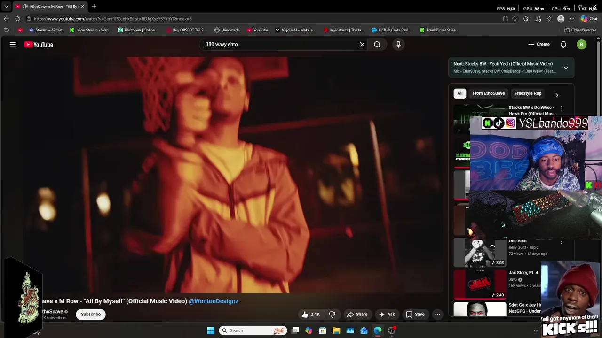Screen dimensions: 602x338
Task: Open options for One Shot video
Action: 562,242
